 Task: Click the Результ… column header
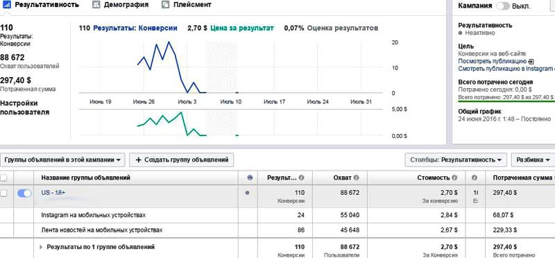coord(282,178)
